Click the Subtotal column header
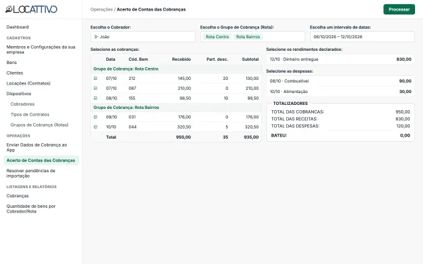This screenshot has height=264, width=423. coord(250,59)
